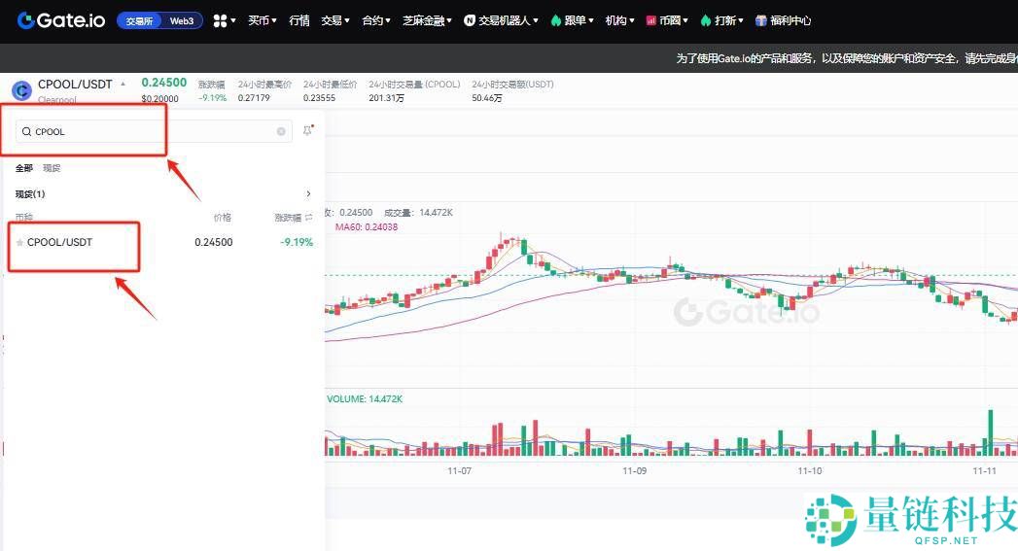Collapse the CPOOL/USDT pair selector arrow
Image resolution: width=1018 pixels, height=551 pixels.
tap(123, 84)
